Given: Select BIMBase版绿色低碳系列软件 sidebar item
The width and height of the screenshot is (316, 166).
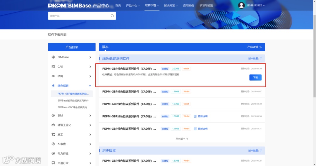Looking at the screenshot, I should (73, 100).
